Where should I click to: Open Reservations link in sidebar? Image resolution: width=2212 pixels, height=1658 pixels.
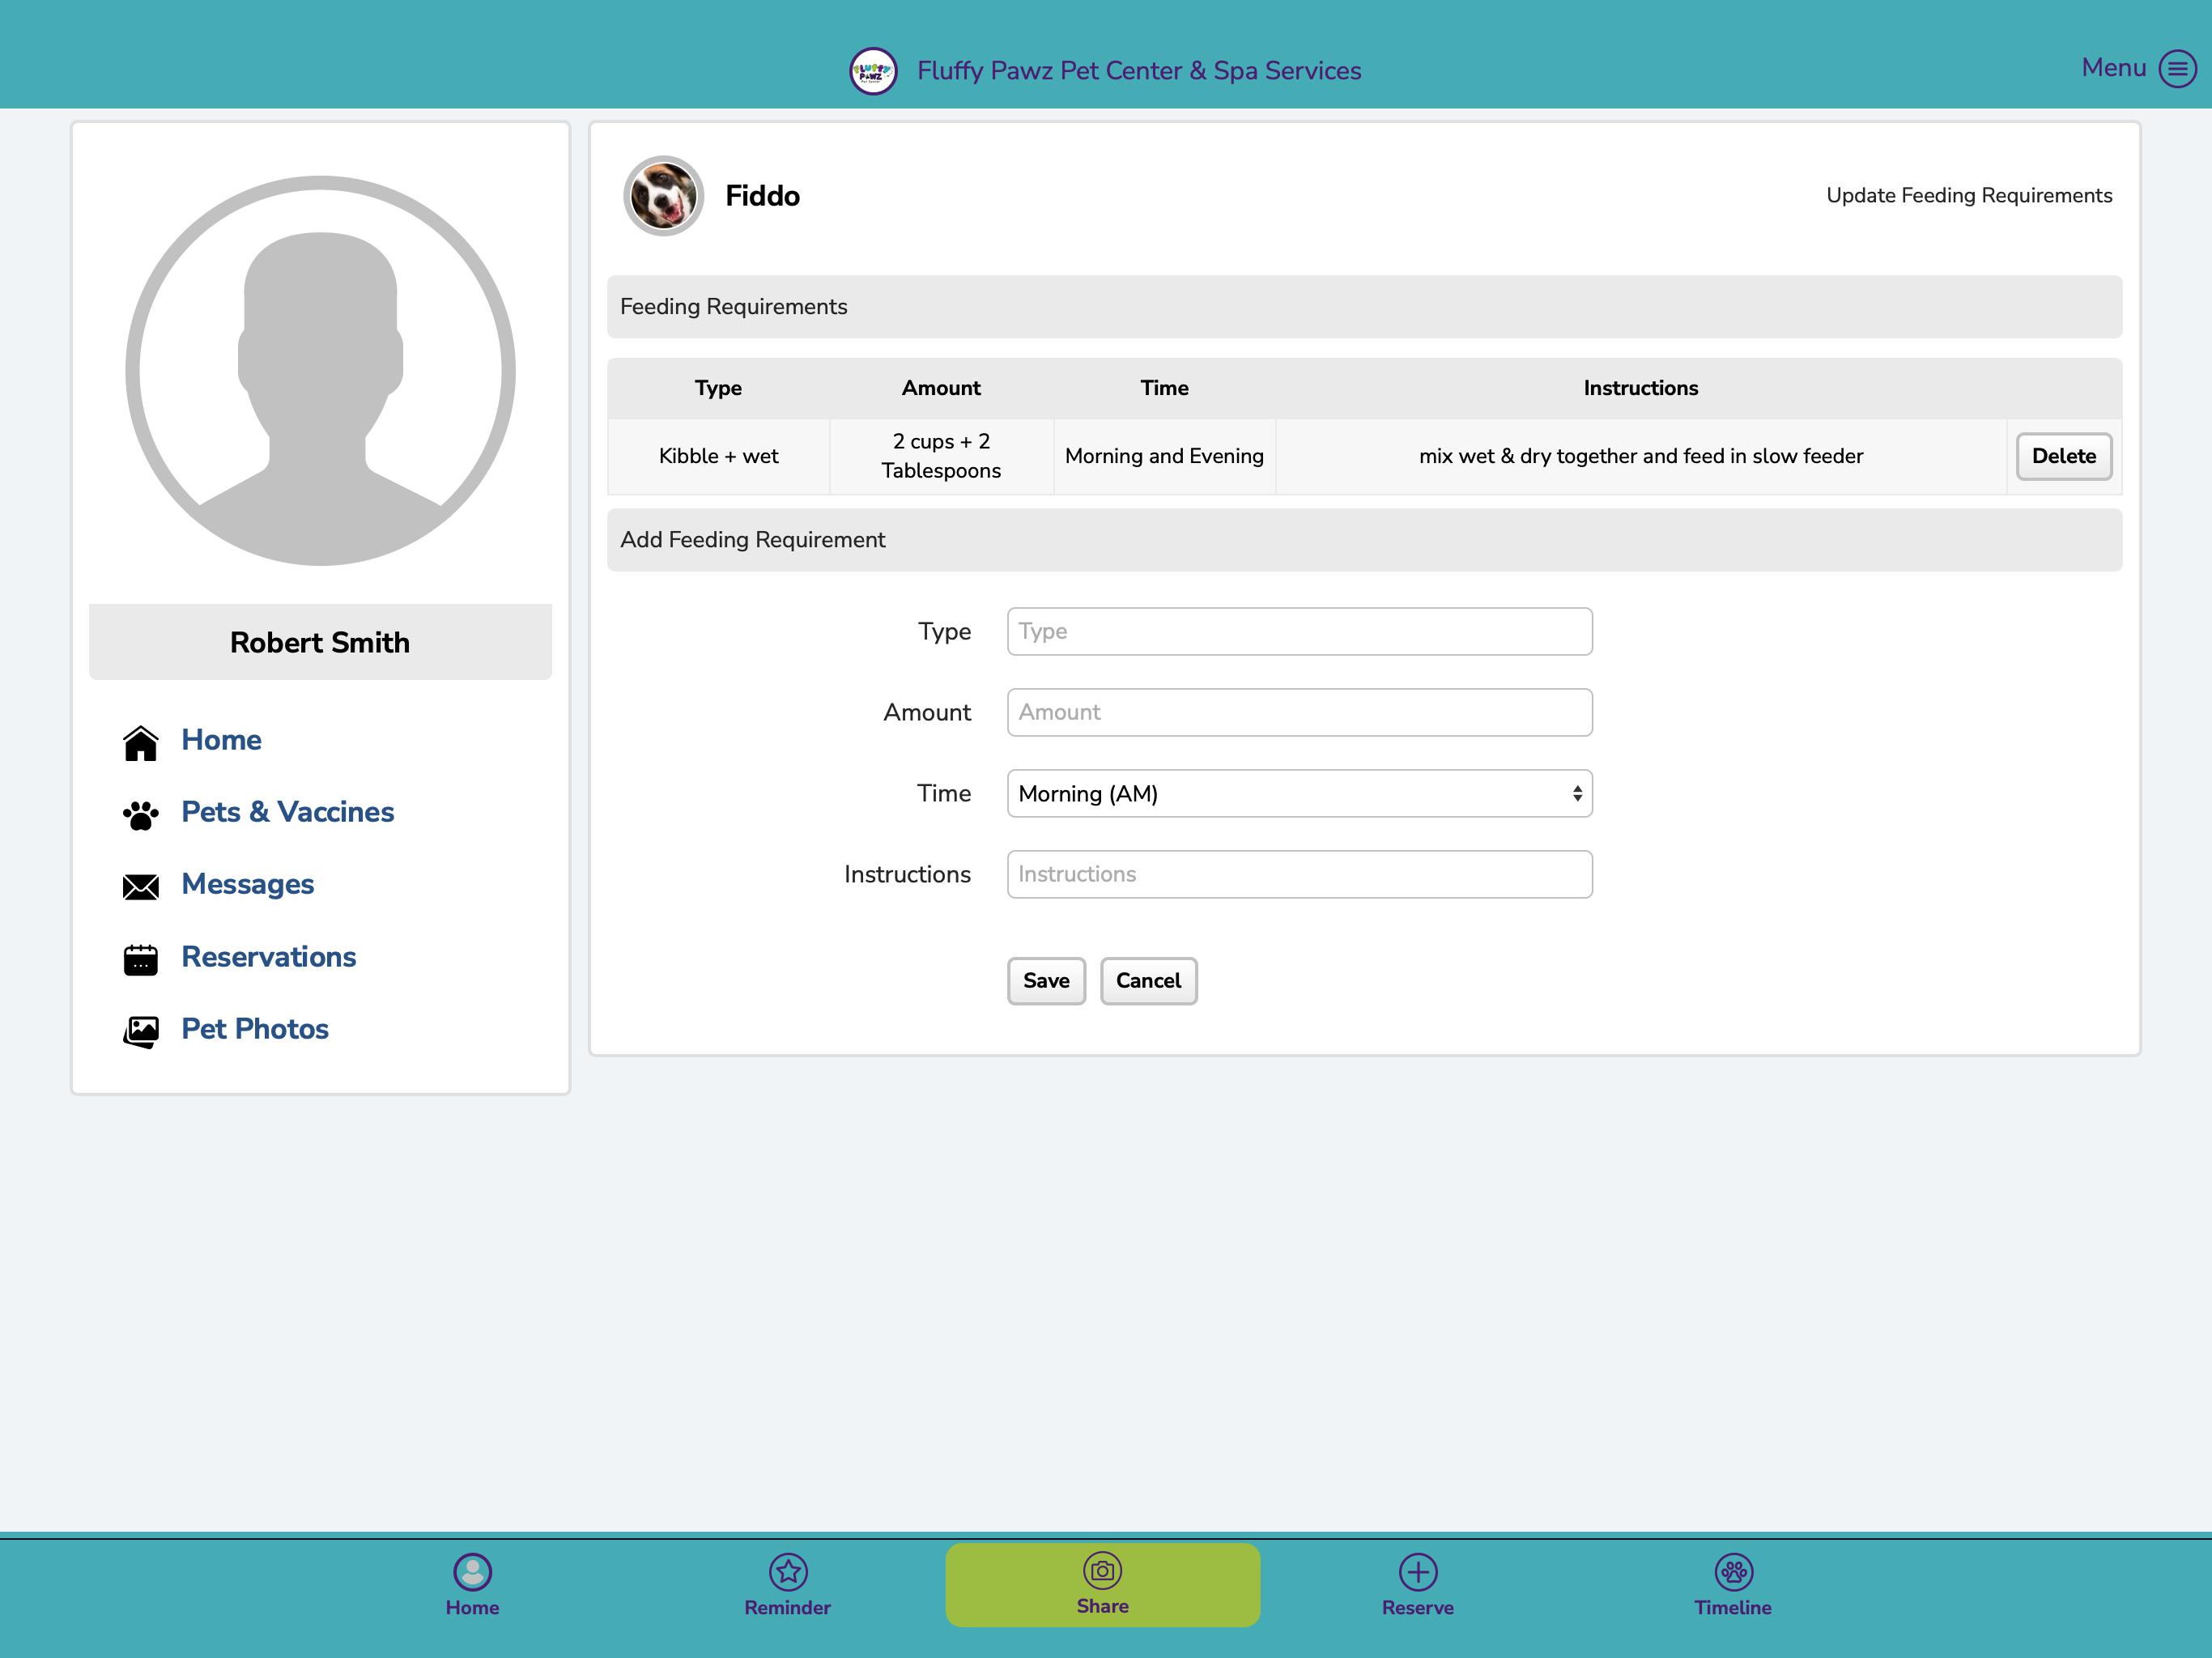click(268, 957)
